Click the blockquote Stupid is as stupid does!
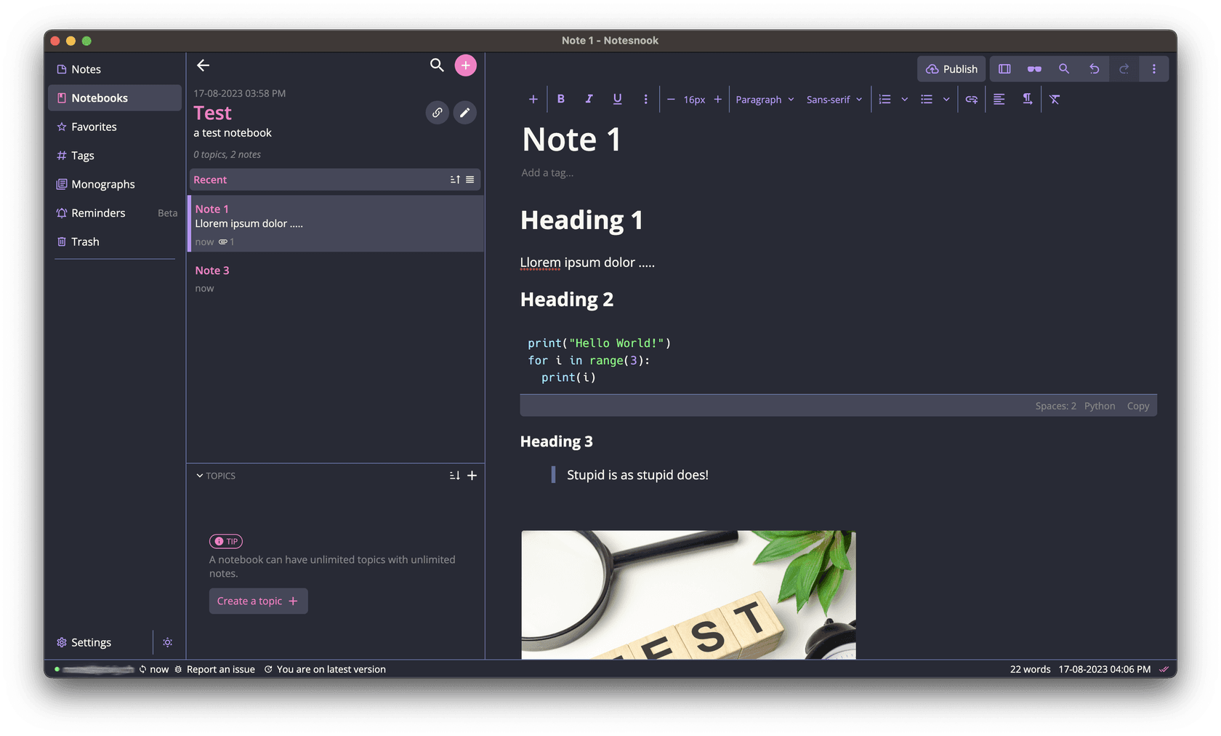1221x736 pixels. pyautogui.click(x=637, y=475)
